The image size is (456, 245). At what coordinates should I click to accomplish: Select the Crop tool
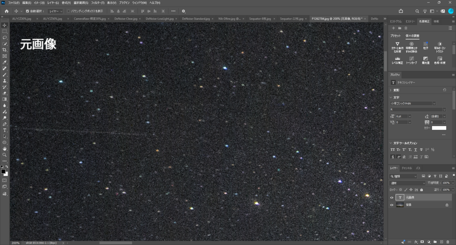(5, 50)
